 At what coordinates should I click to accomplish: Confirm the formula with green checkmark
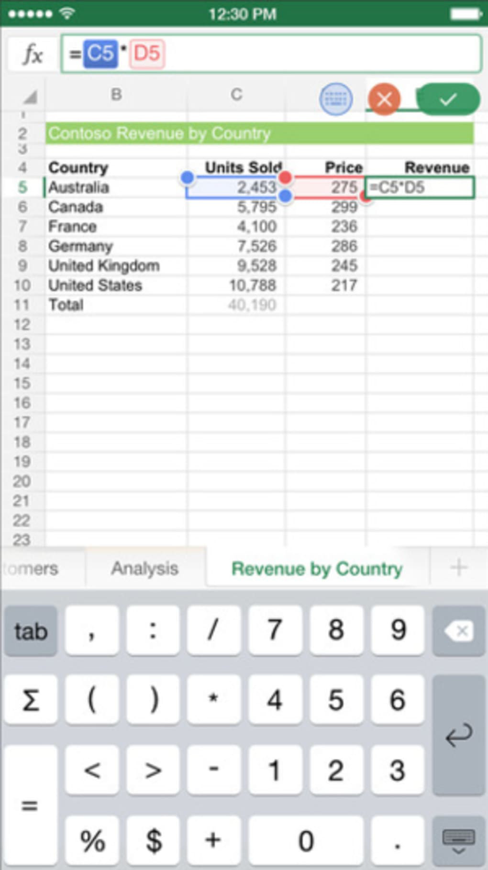448,99
